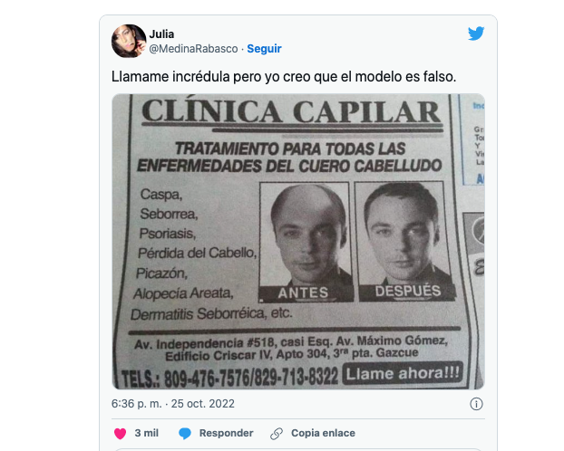Click the tweet text about the modelo
The height and width of the screenshot is (451, 564).
point(284,77)
